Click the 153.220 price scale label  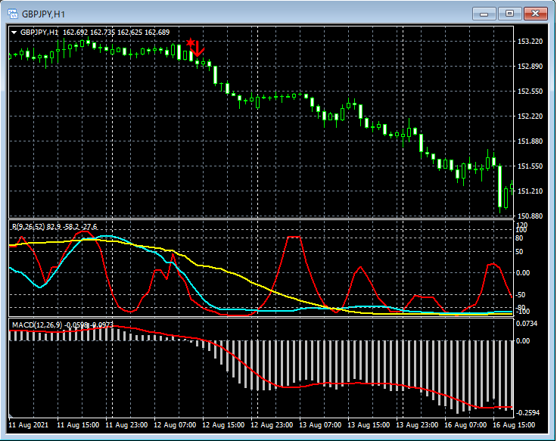click(531, 42)
